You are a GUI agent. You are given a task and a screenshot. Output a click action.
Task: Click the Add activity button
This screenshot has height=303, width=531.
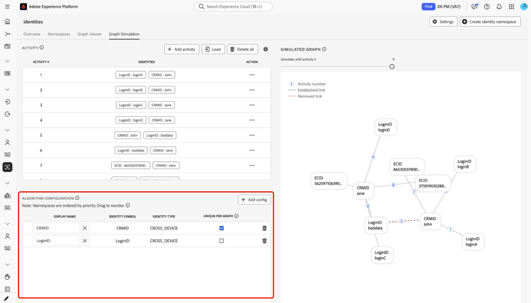pos(182,49)
